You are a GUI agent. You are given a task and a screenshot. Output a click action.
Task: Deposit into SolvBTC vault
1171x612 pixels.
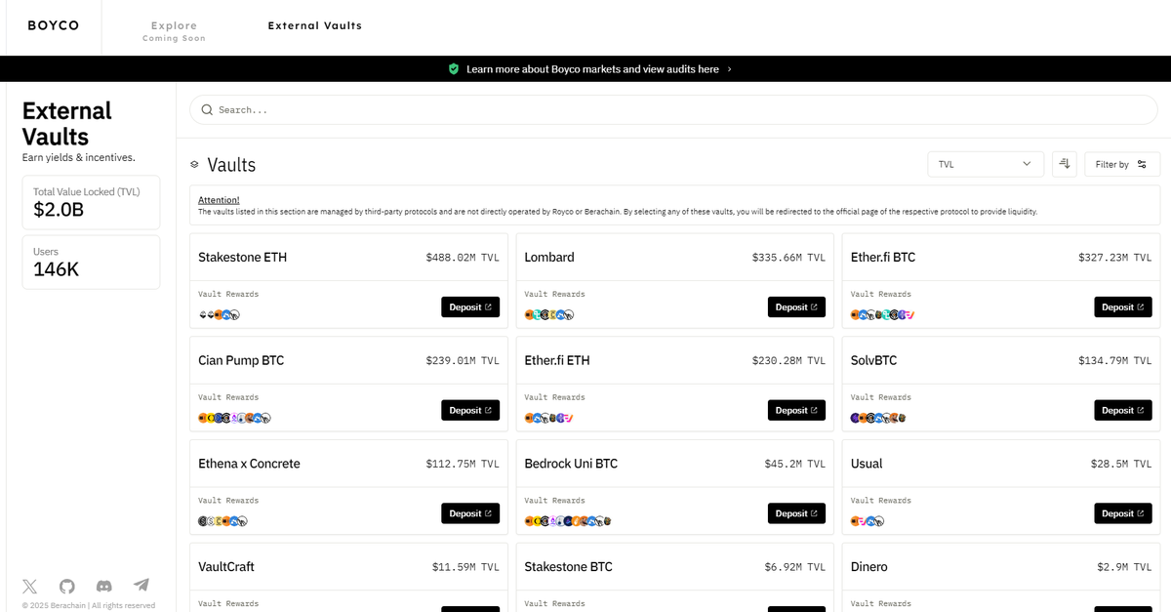(x=1123, y=411)
